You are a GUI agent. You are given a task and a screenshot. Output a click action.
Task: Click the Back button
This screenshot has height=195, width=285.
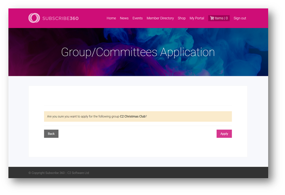pyautogui.click(x=51, y=134)
